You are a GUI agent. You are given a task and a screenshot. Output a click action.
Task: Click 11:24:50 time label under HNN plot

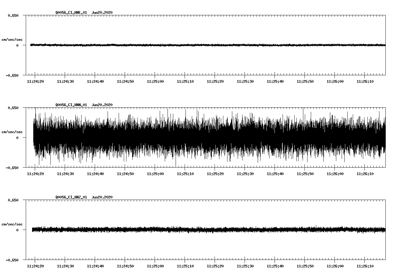tap(125, 174)
